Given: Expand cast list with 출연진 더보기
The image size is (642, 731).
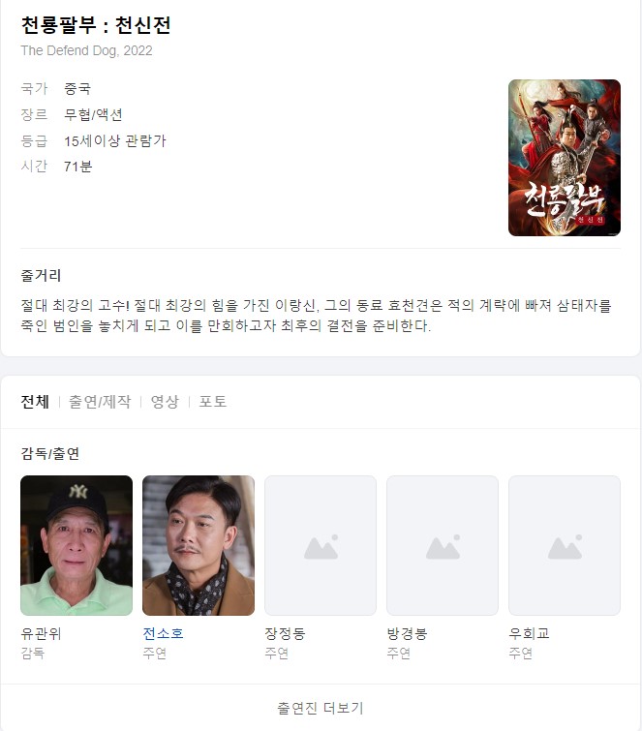Looking at the screenshot, I should click(x=321, y=708).
